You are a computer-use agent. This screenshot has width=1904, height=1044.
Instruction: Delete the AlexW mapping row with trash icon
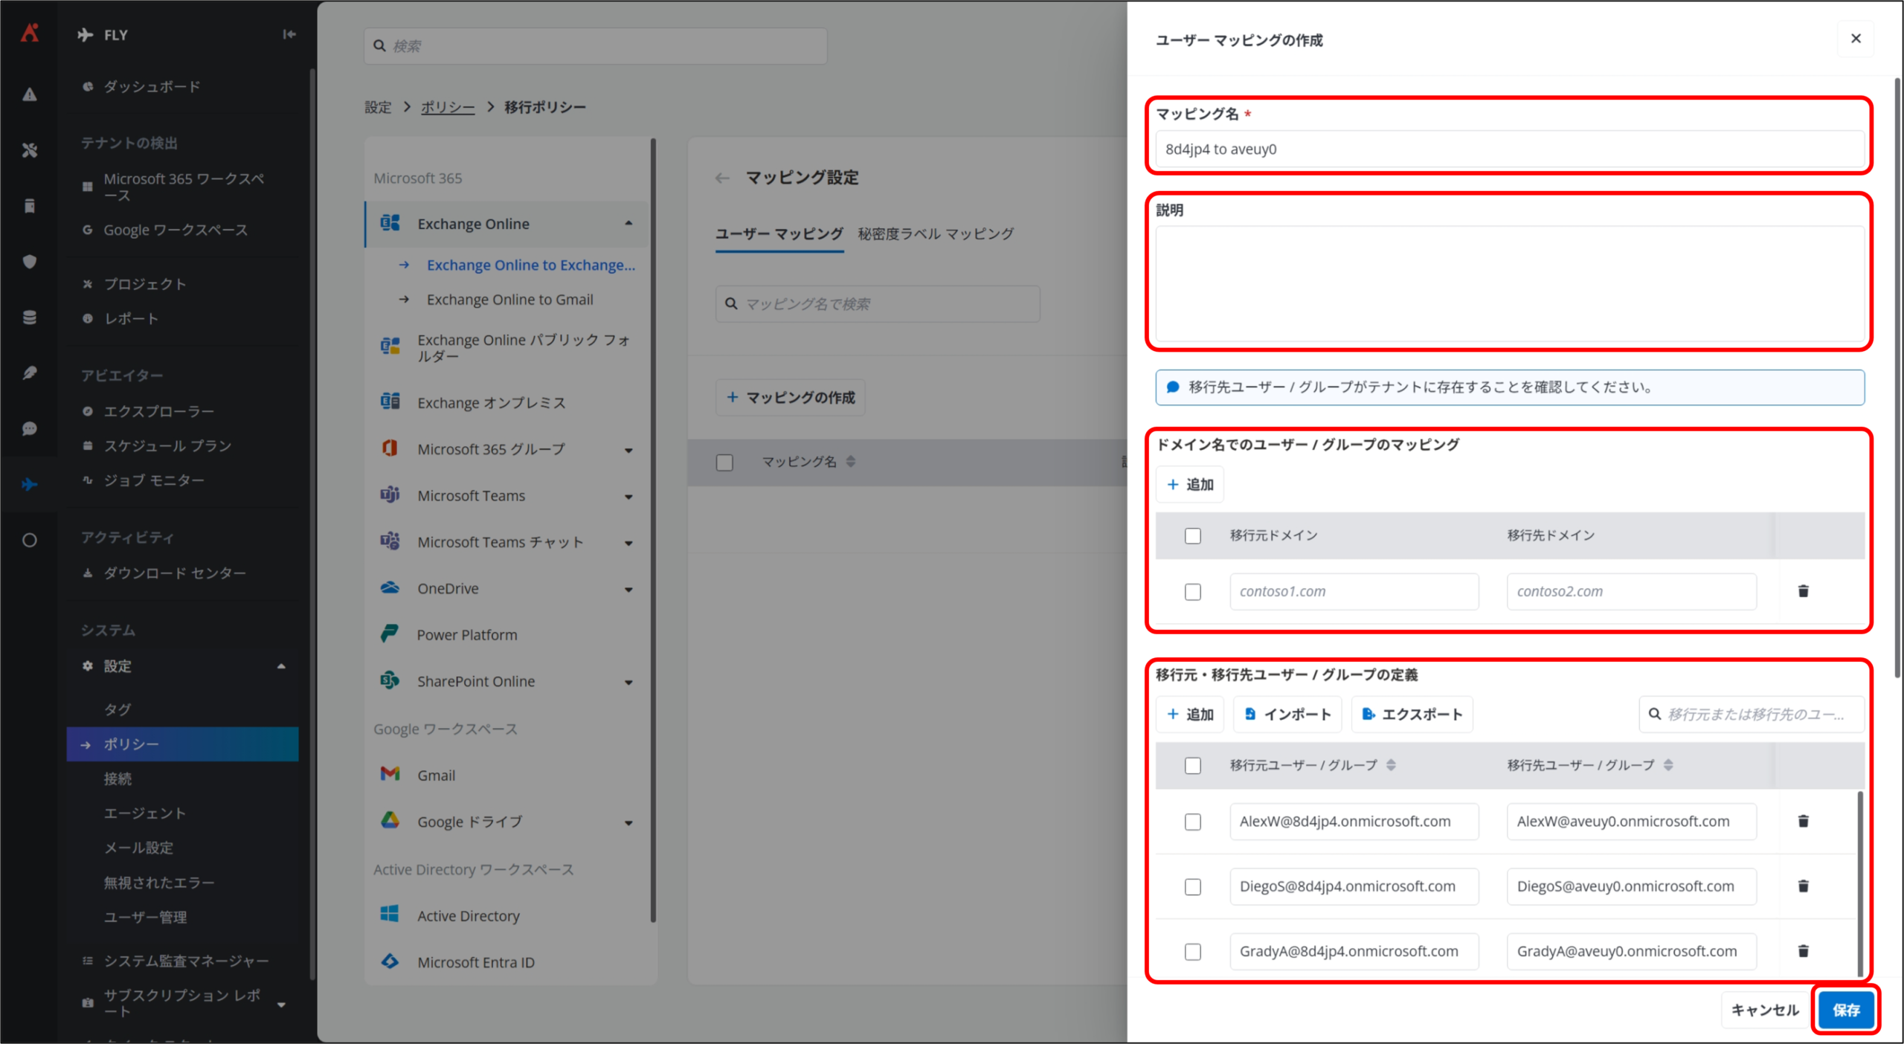click(x=1803, y=821)
